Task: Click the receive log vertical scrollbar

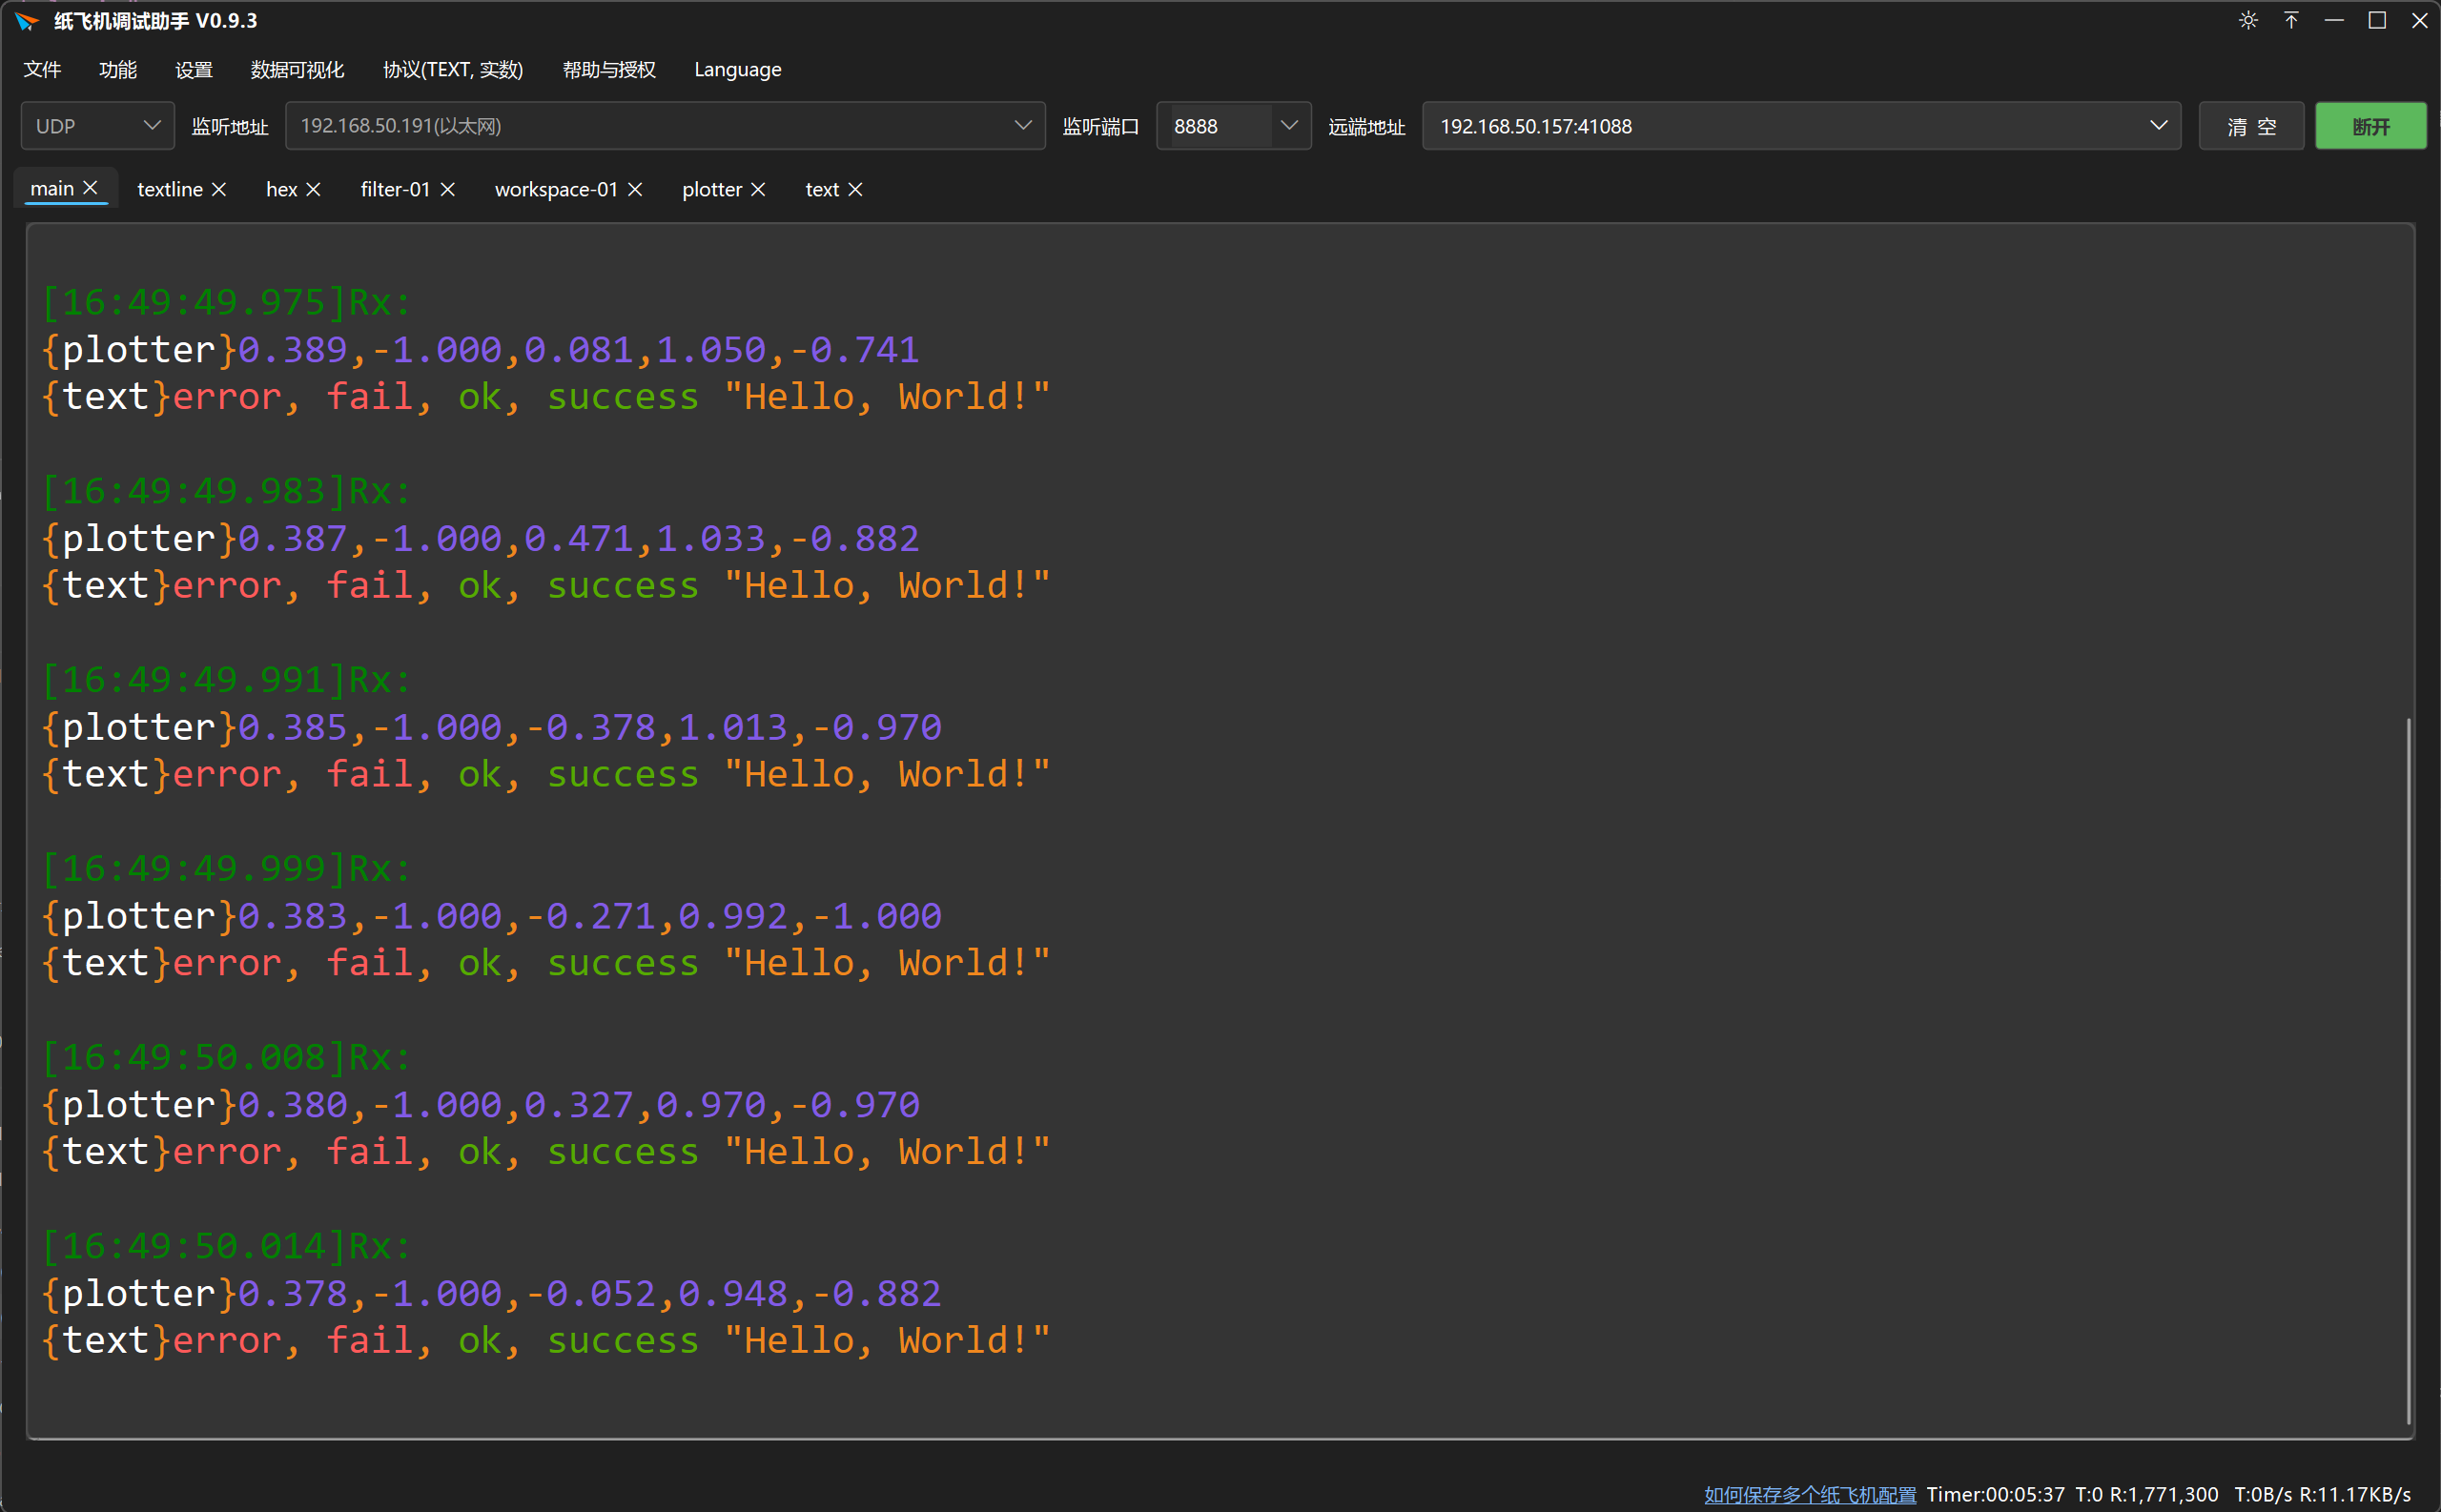Action: (2408, 1070)
